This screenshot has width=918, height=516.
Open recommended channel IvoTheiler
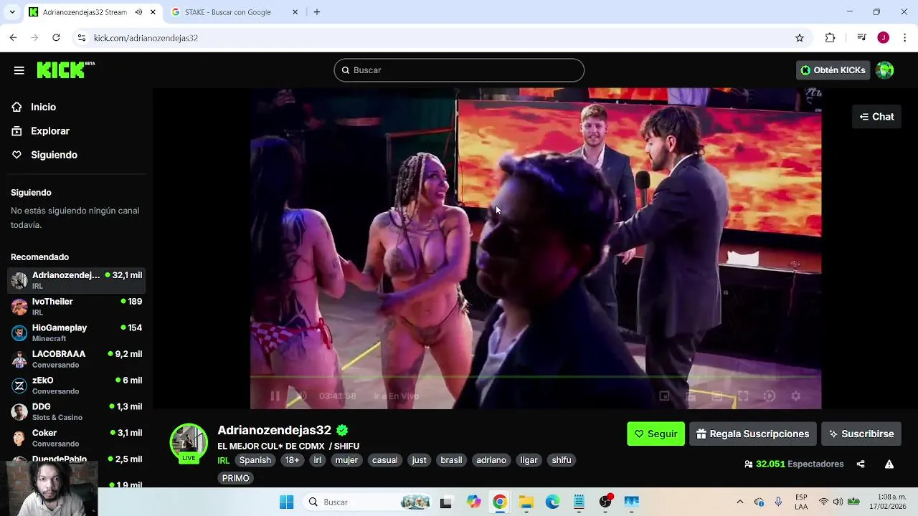(x=77, y=307)
